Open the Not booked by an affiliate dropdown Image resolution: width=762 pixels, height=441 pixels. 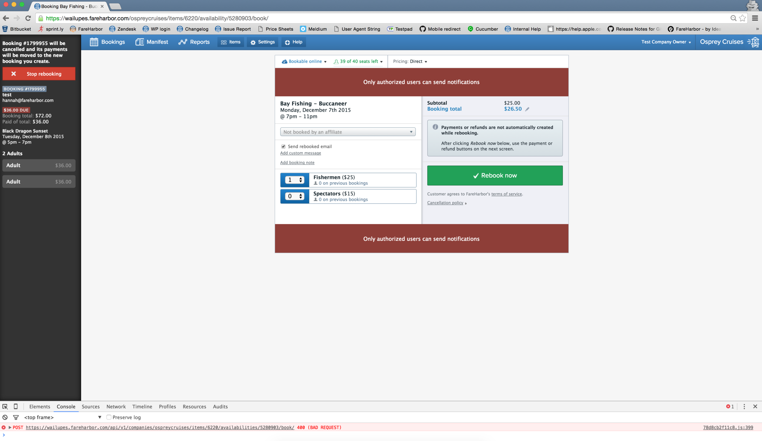pyautogui.click(x=348, y=132)
